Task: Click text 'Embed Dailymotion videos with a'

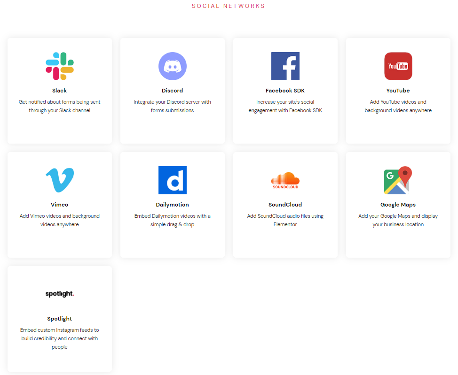Action: [172, 216]
